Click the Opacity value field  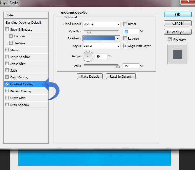[131, 31]
